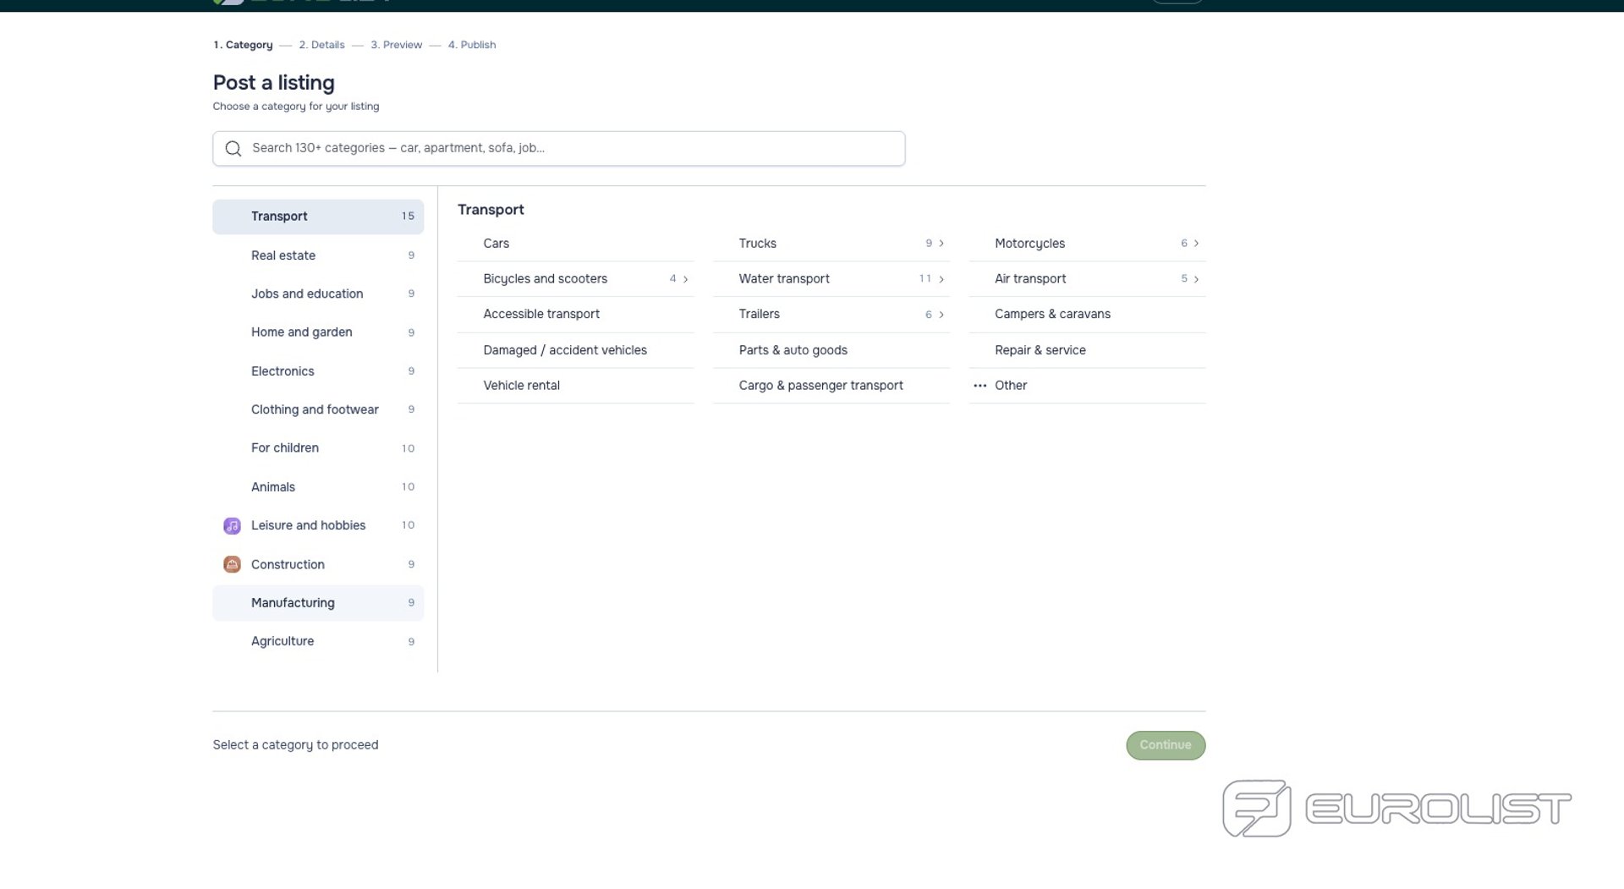The image size is (1624, 889).
Task: Click the Construction category icon
Action: click(232, 565)
